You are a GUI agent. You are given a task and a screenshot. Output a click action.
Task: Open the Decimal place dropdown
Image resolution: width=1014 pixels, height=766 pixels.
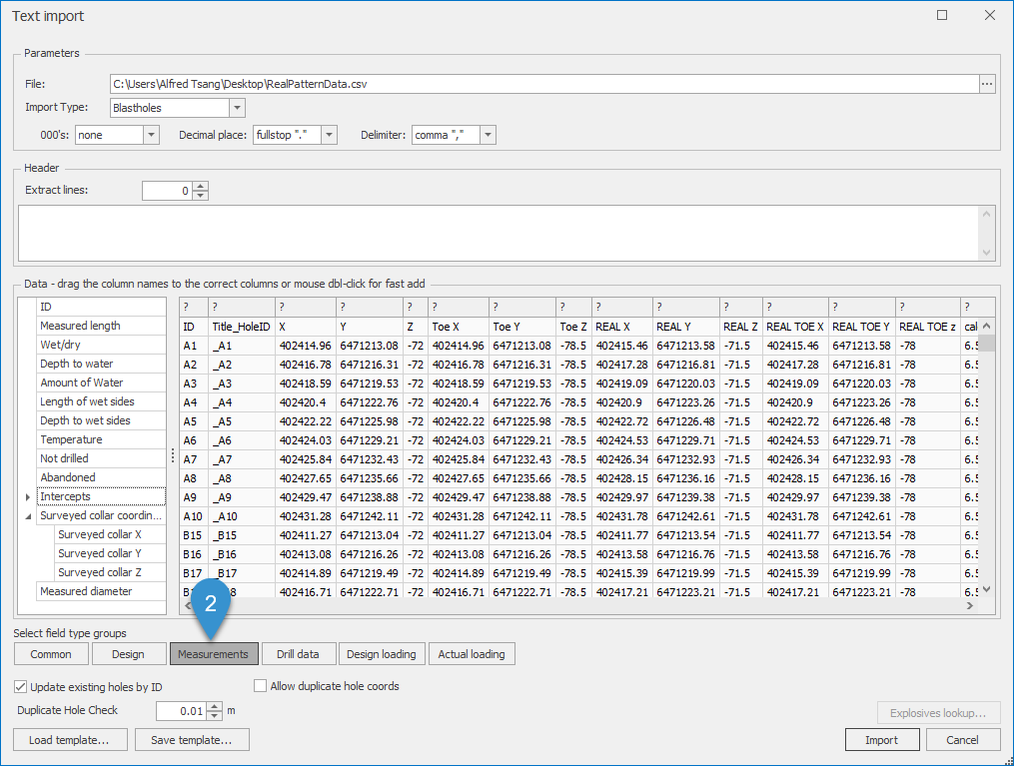(x=329, y=135)
